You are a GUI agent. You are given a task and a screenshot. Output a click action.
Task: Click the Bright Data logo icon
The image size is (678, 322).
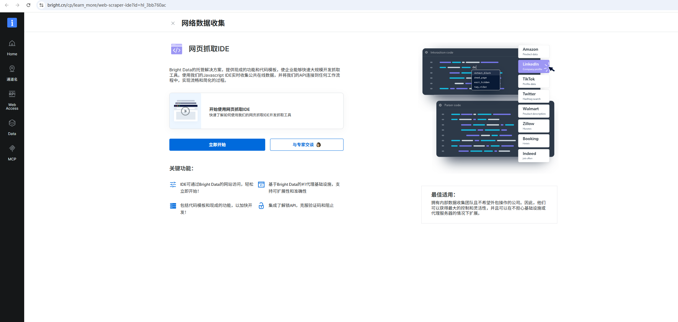[x=12, y=23]
